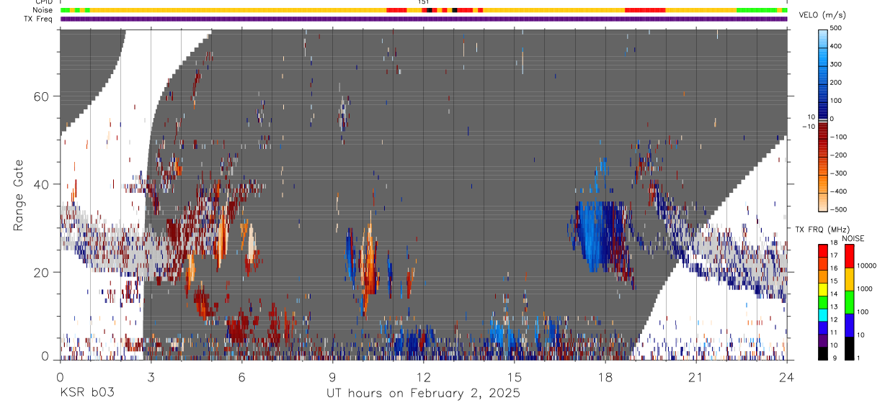Click the hour 18 tick label on the time axis

605,377
